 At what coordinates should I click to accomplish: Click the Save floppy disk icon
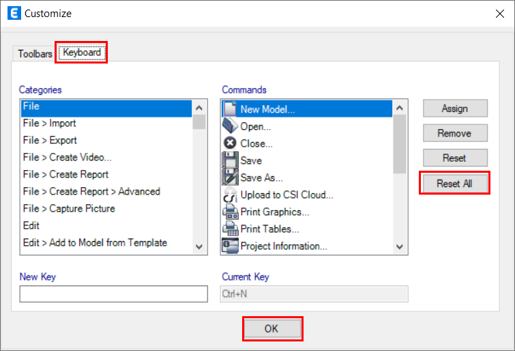point(230,160)
